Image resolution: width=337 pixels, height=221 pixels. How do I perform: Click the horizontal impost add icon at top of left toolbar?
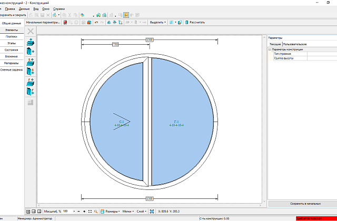coord(31,42)
